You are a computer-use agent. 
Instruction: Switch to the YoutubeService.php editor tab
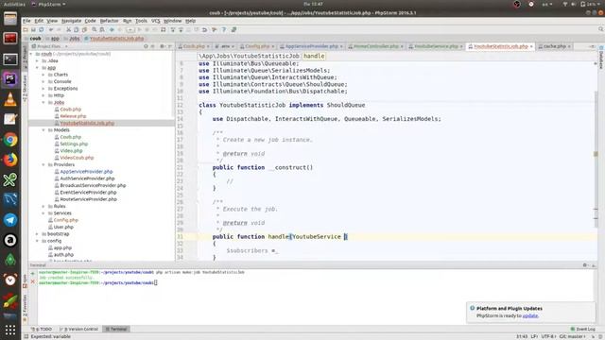(436, 46)
